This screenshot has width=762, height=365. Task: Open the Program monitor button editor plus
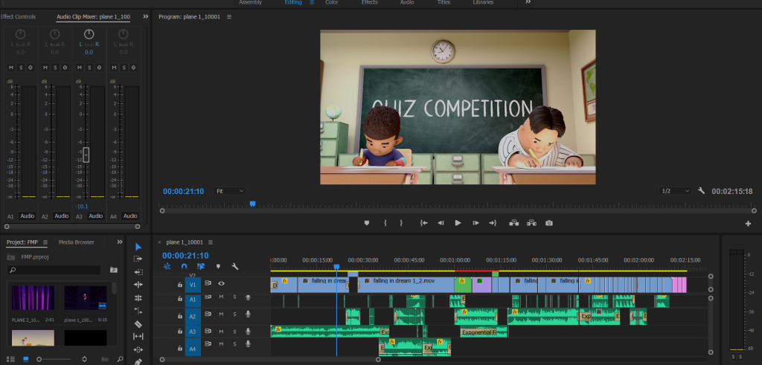(x=748, y=224)
